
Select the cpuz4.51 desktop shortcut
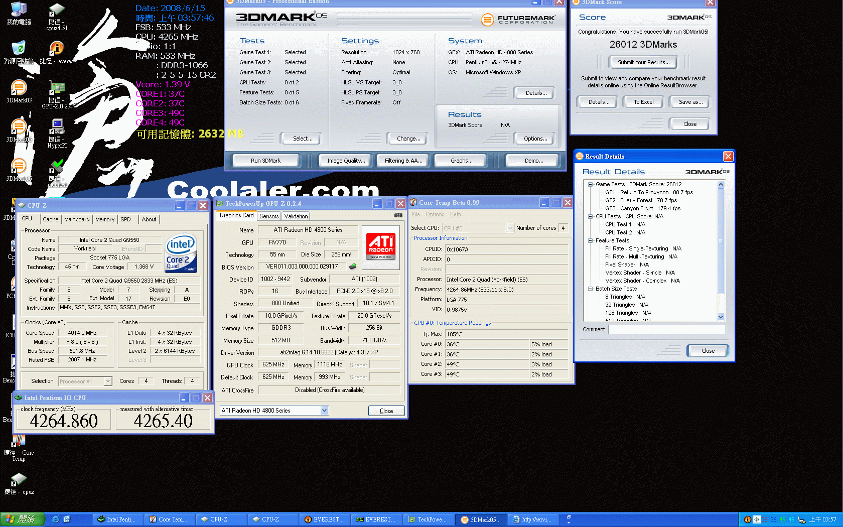pos(57,17)
